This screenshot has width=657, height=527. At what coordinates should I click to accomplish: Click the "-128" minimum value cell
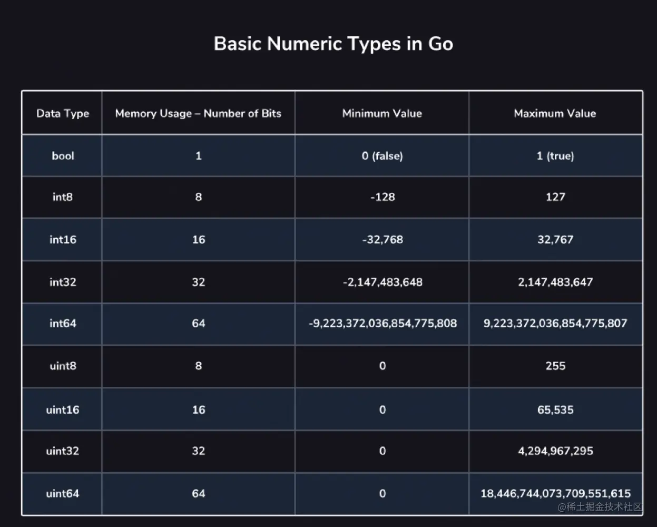click(383, 197)
